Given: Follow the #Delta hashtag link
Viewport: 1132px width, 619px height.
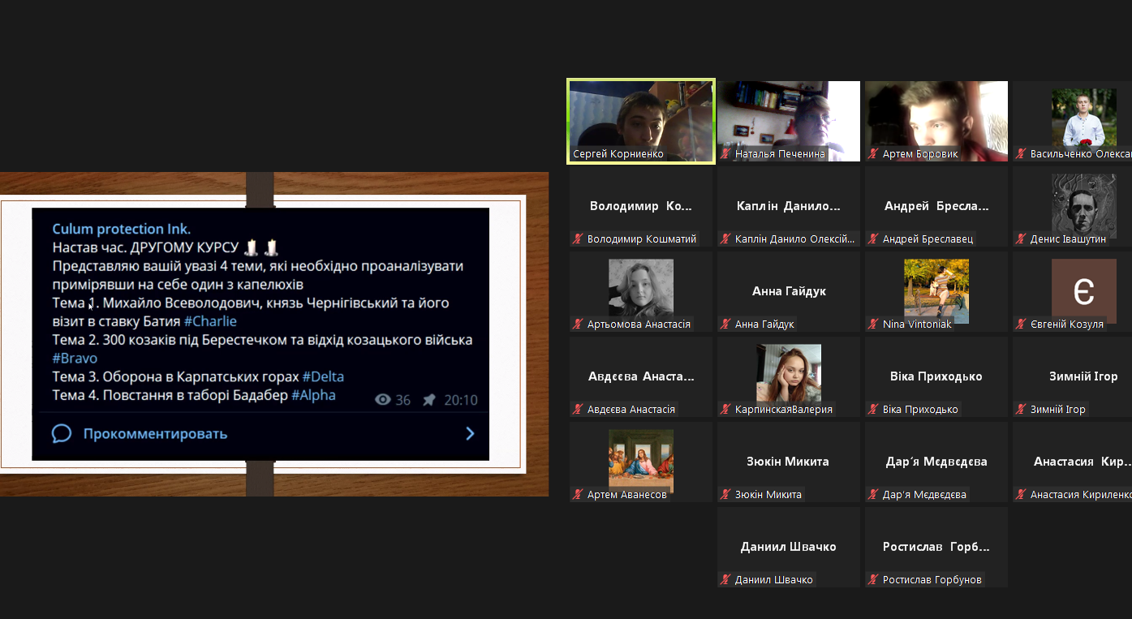Looking at the screenshot, I should pyautogui.click(x=323, y=376).
